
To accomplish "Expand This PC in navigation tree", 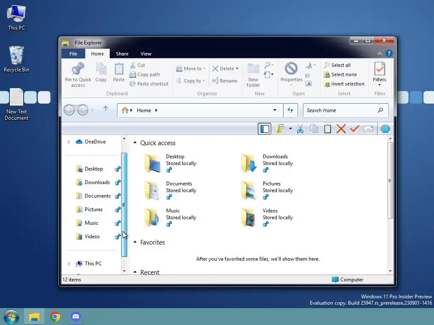I will (69, 264).
